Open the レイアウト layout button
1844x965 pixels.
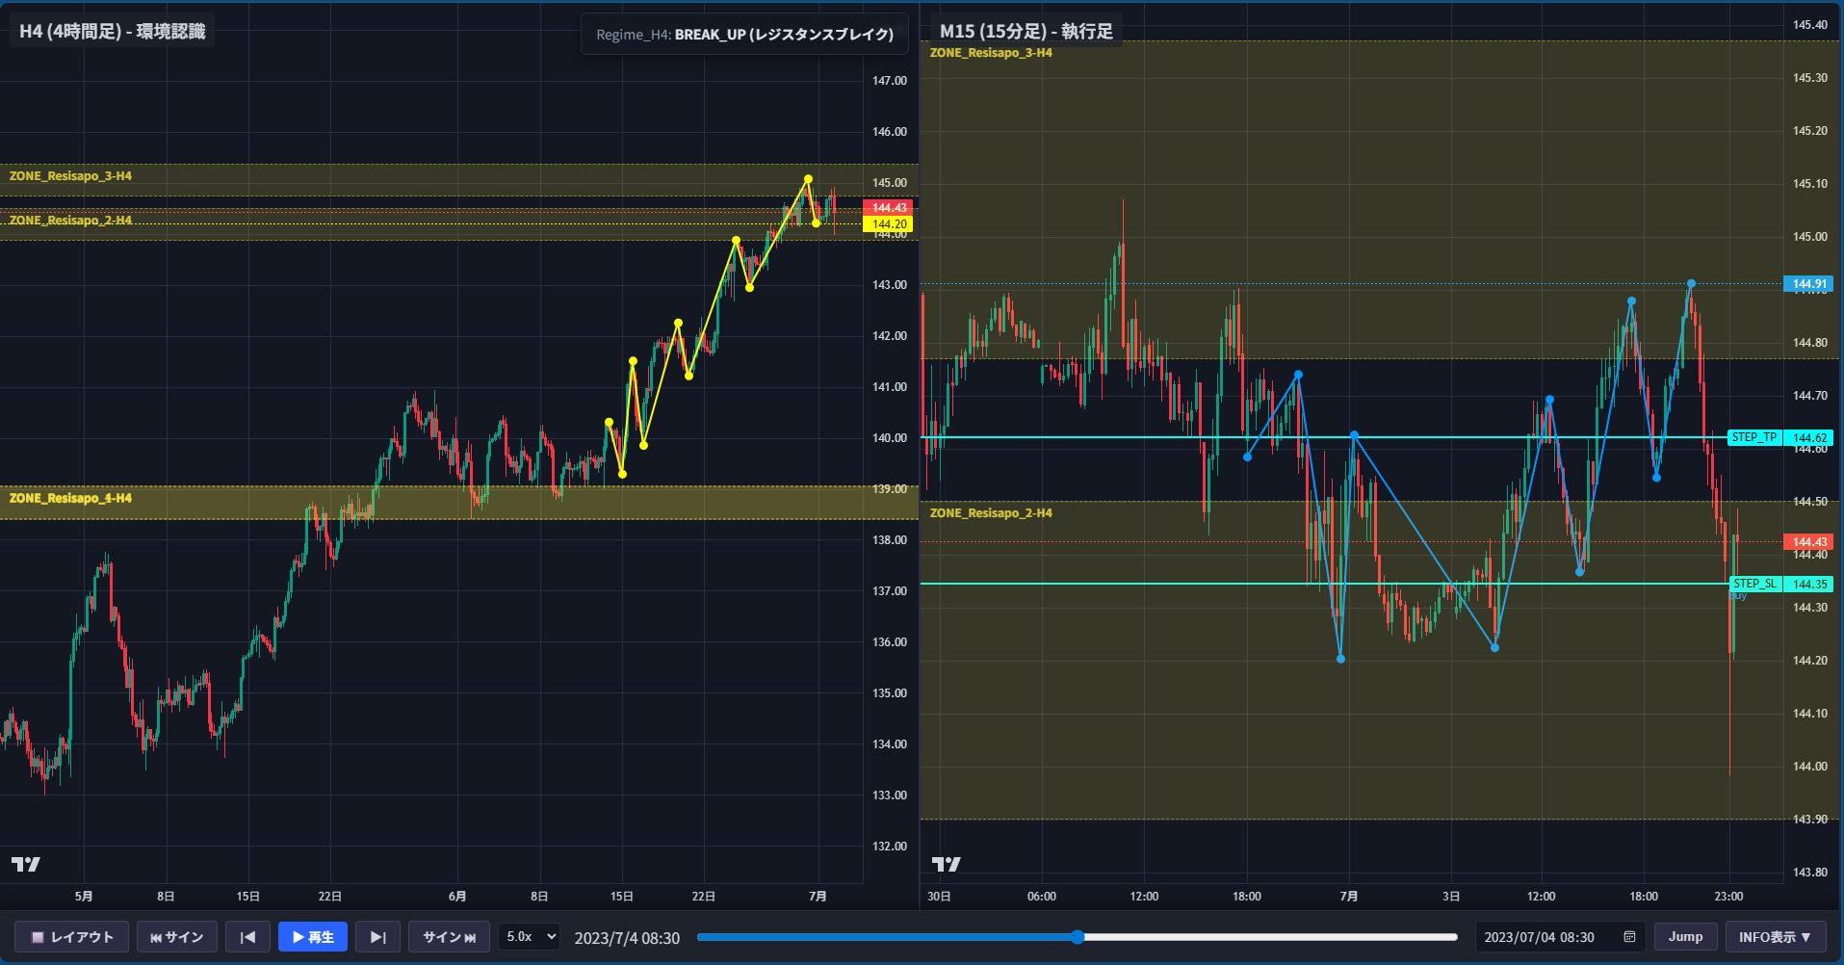pos(72,937)
